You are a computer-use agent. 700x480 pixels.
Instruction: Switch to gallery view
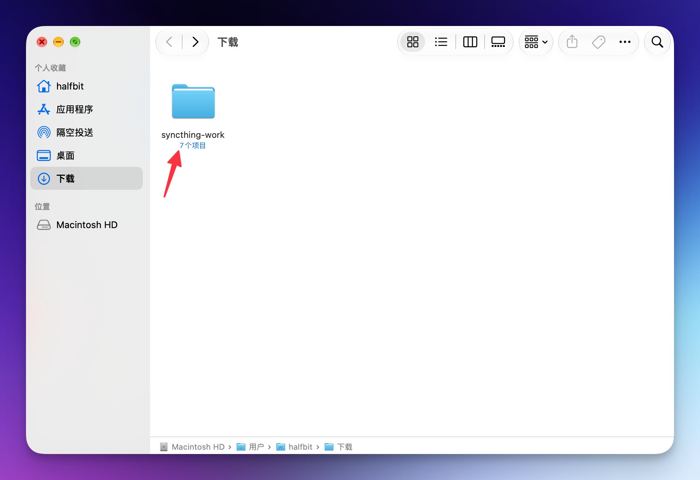[498, 42]
